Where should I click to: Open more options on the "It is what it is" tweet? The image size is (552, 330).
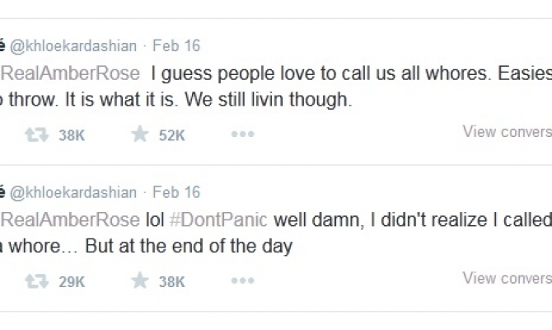click(241, 134)
